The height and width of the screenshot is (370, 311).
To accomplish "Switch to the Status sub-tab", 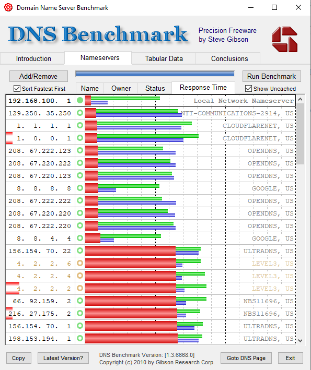I will (155, 88).
